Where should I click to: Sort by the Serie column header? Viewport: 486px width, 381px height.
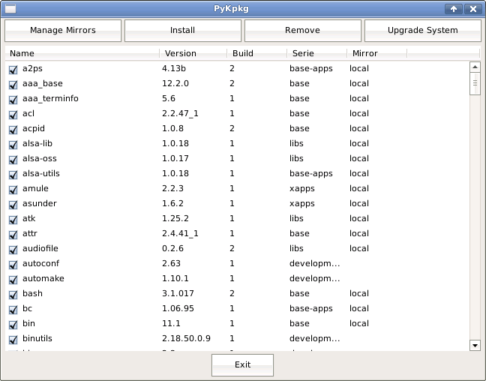(317, 53)
